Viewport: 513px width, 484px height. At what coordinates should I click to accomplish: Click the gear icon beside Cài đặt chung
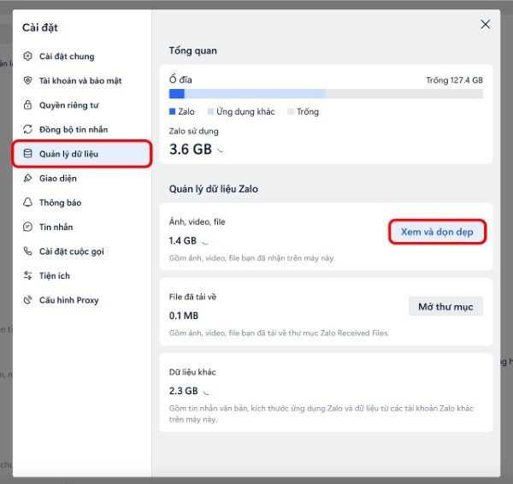[27, 56]
